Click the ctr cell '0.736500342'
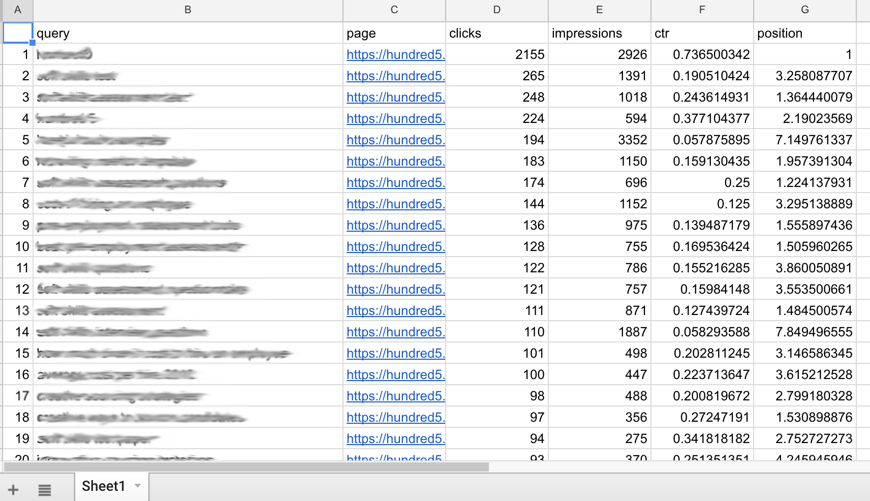Image resolution: width=870 pixels, height=501 pixels. tap(702, 54)
